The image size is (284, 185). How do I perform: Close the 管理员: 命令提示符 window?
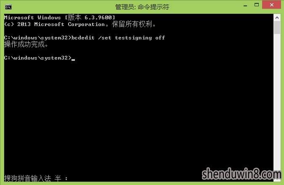point(271,5)
